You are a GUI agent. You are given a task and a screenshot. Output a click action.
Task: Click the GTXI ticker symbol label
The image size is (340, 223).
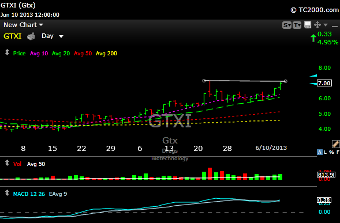[x=12, y=36]
